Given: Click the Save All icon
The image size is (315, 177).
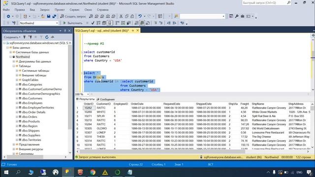Looking at the screenshot, I should pyautogui.click(x=54, y=16).
